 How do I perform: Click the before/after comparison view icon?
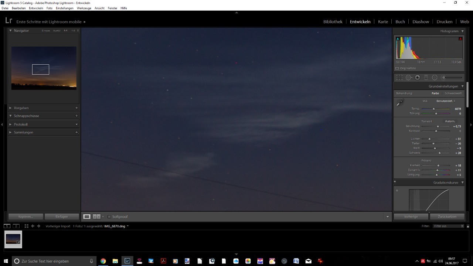pos(96,217)
